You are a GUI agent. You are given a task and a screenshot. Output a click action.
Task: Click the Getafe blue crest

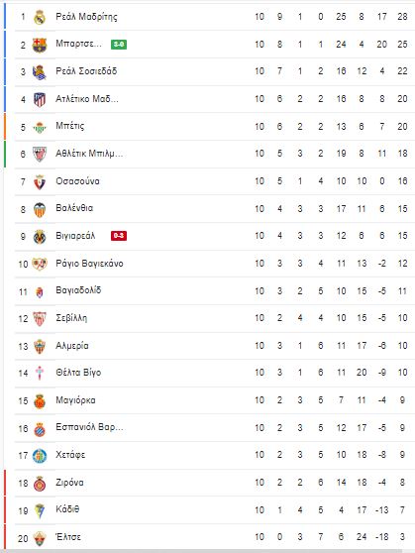[x=40, y=456]
